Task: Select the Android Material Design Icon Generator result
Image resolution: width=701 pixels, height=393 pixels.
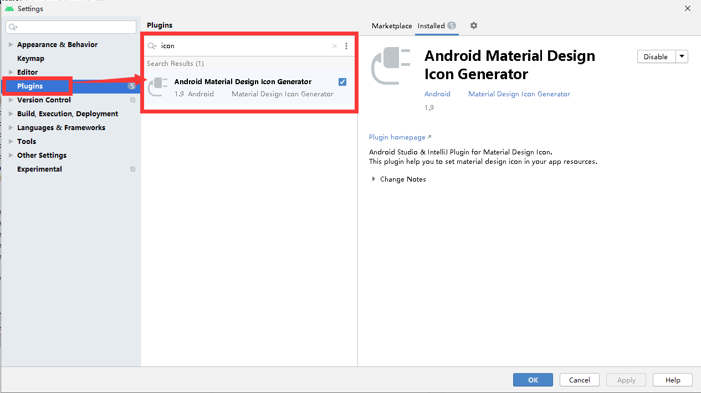Action: tap(249, 87)
